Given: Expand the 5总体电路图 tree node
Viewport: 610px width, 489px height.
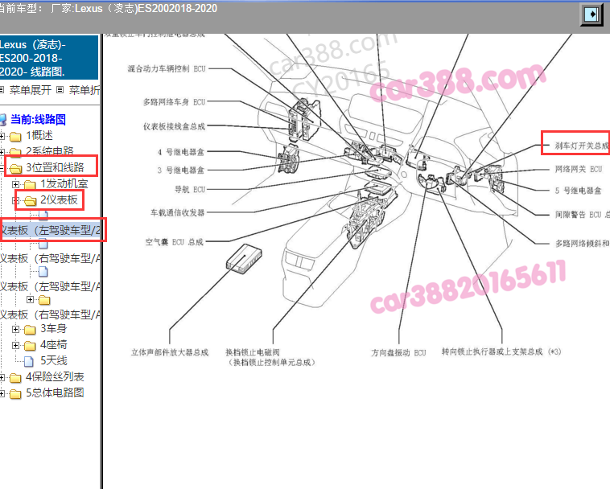Looking at the screenshot, I should pyautogui.click(x=2, y=394).
